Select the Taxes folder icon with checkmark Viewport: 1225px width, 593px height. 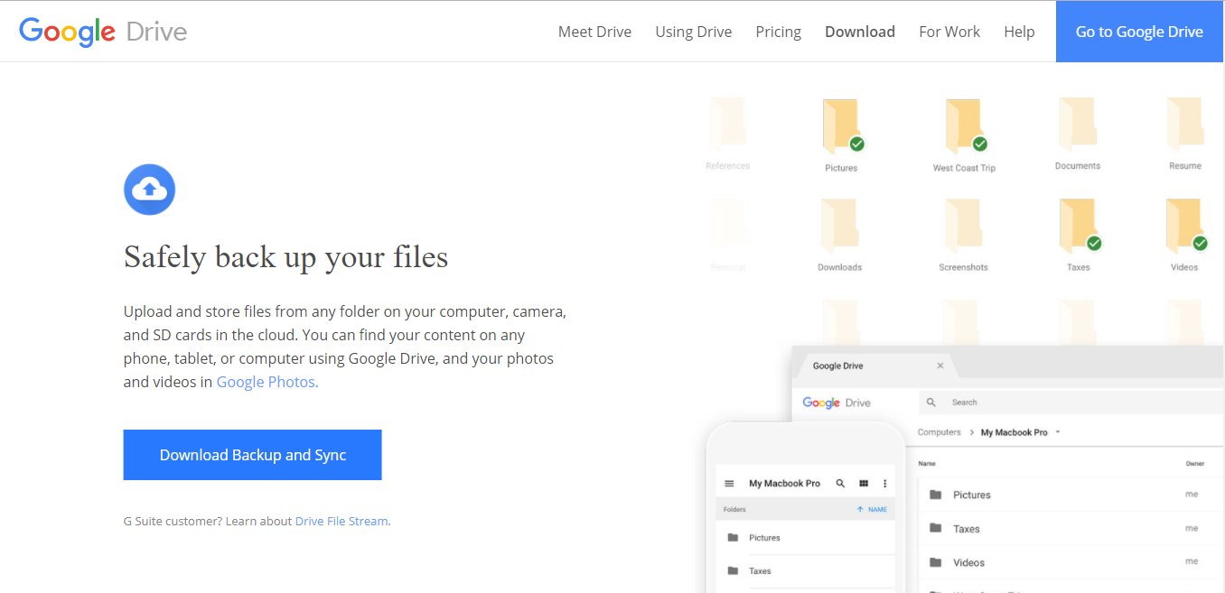[x=1080, y=227]
